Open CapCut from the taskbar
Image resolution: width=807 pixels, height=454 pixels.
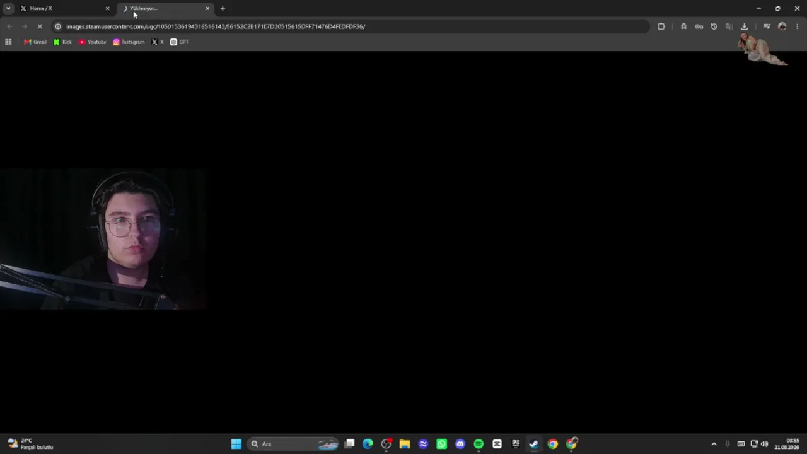tap(497, 444)
